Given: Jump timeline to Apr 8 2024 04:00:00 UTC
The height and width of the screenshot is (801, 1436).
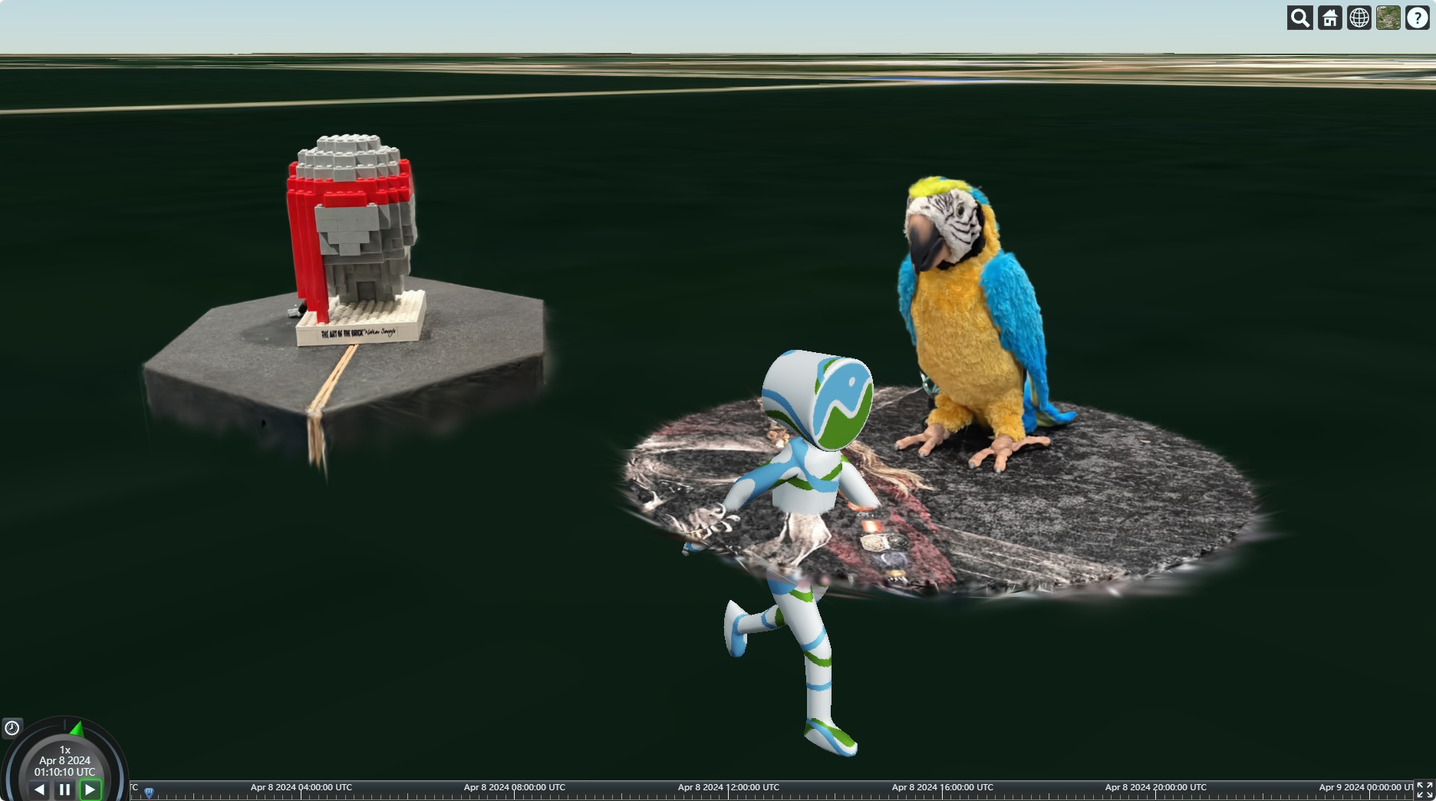Looking at the screenshot, I should 301,787.
